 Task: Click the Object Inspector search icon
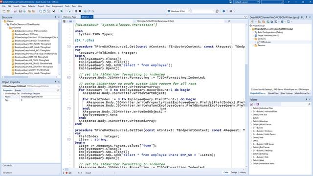58,90
